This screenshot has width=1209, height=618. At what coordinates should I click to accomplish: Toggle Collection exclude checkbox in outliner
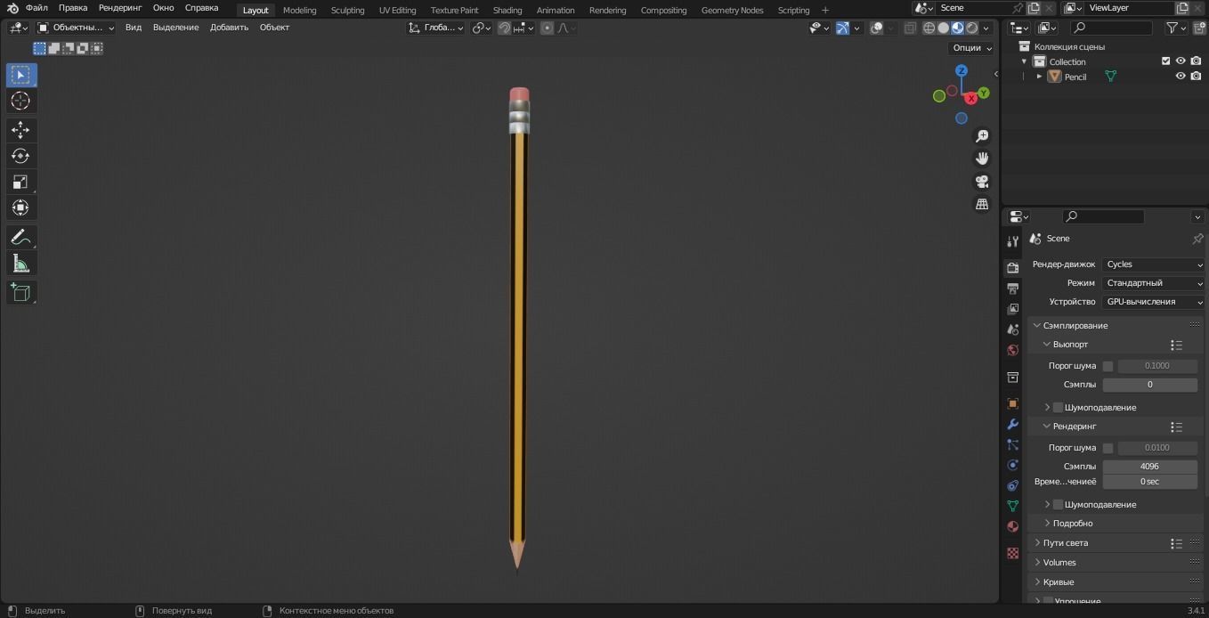1165,61
